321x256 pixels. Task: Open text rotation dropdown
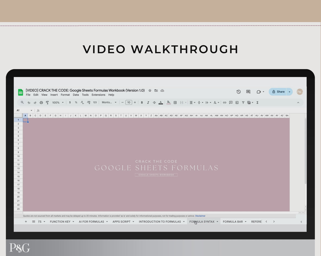(x=216, y=102)
